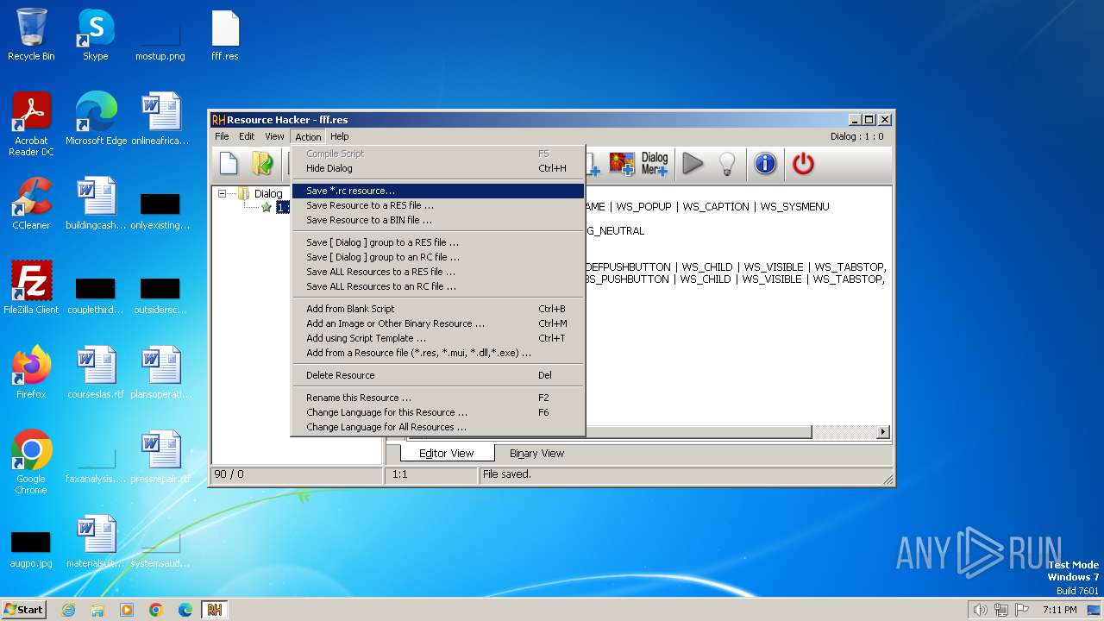Open the Help menu
The image size is (1104, 621).
tap(340, 136)
